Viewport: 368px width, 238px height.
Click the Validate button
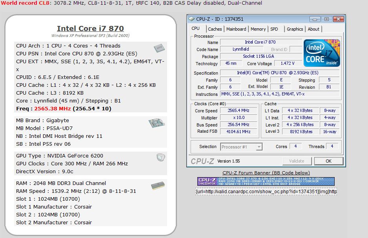pos(297,161)
